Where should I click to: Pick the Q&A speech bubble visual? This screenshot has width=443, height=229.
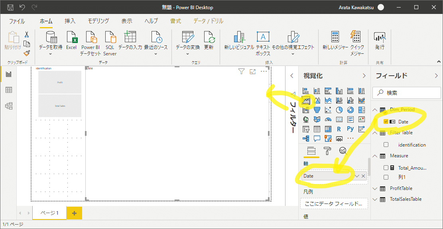pos(317,139)
